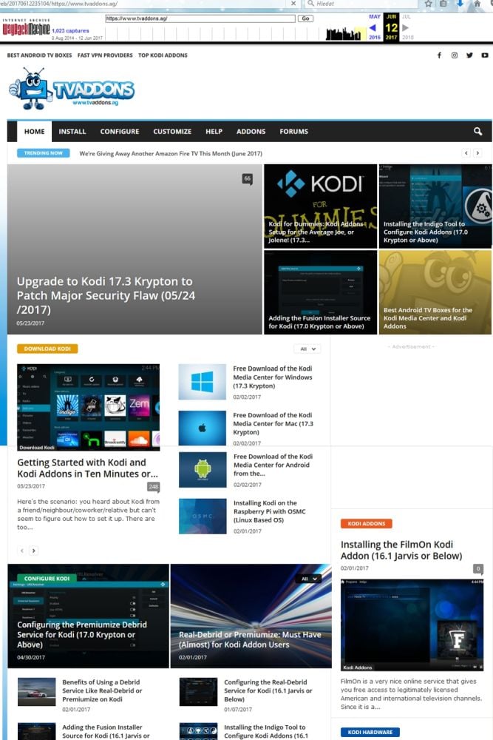This screenshot has height=740, width=493.
Task: Click the 248 comments badge
Action: (154, 486)
